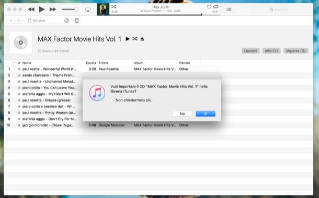Uncheck track 6 Grease checkbox
319x198 pixels.
[19, 100]
